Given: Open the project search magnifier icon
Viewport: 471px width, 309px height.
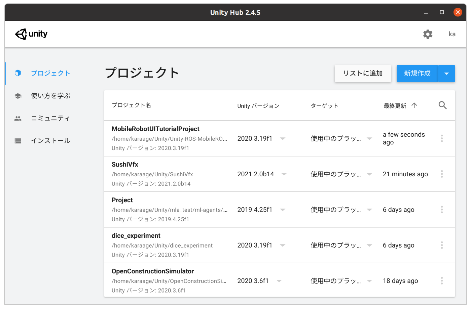Looking at the screenshot, I should tap(442, 105).
